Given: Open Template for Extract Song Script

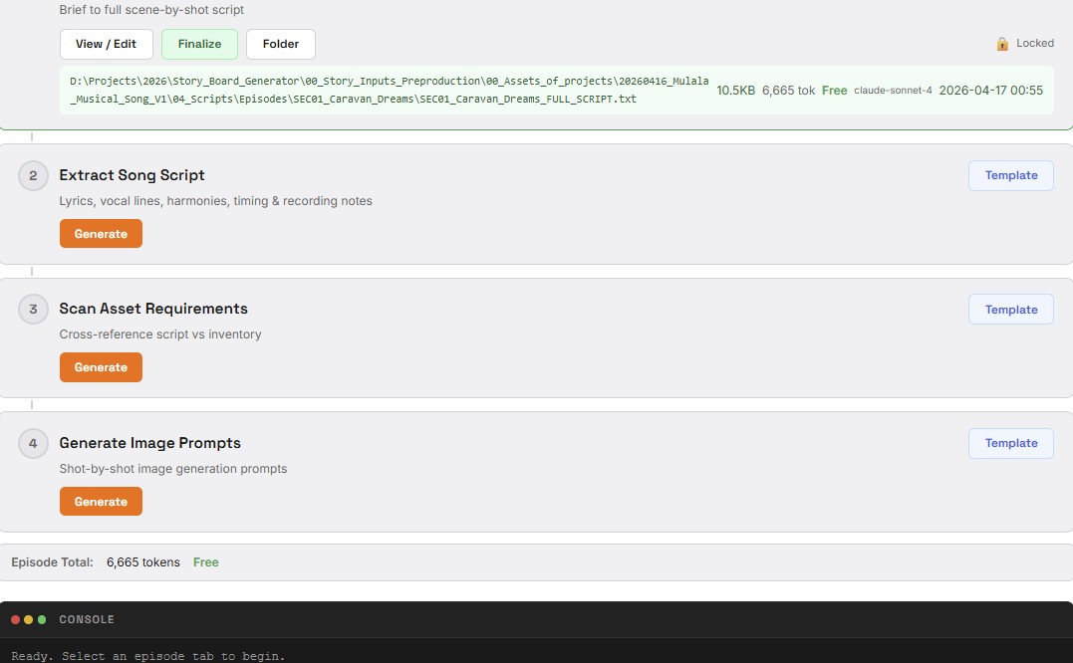Looking at the screenshot, I should [1010, 175].
